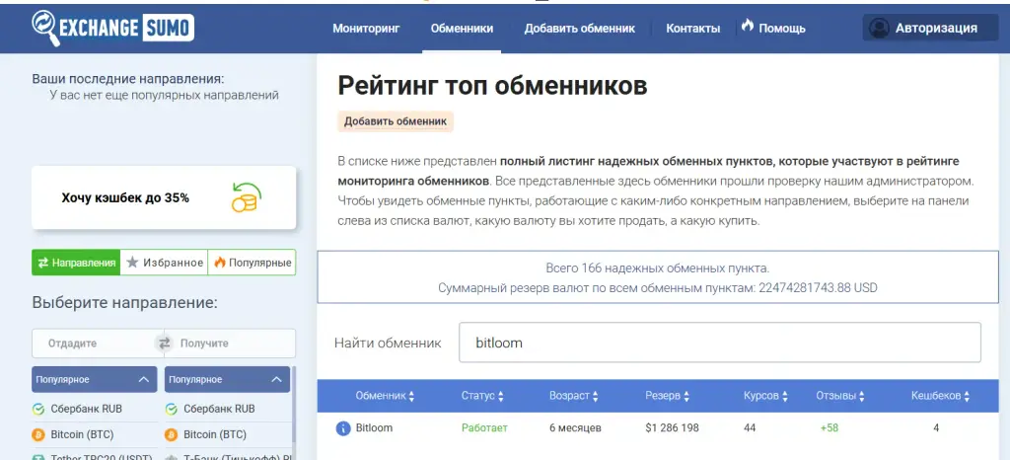
Task: Go to Добавить обменник in the top navigation
Action: pyautogui.click(x=579, y=29)
